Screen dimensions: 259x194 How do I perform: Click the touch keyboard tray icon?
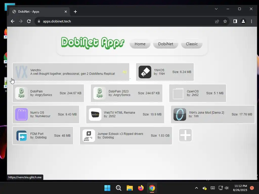[x=213, y=188]
